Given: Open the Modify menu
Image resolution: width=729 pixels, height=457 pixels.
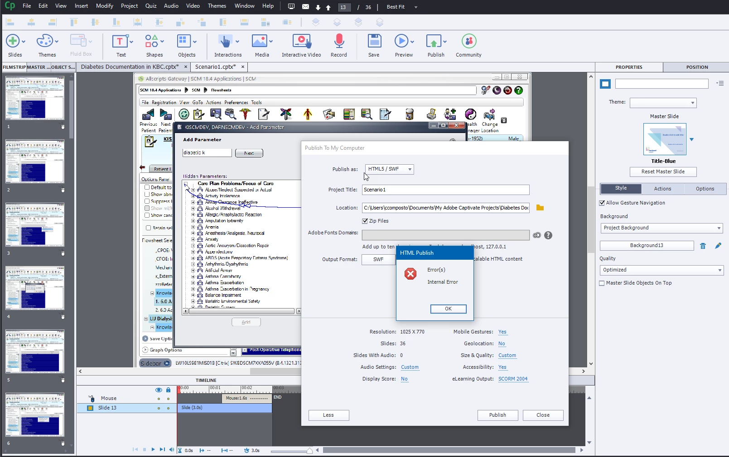Looking at the screenshot, I should coord(105,6).
